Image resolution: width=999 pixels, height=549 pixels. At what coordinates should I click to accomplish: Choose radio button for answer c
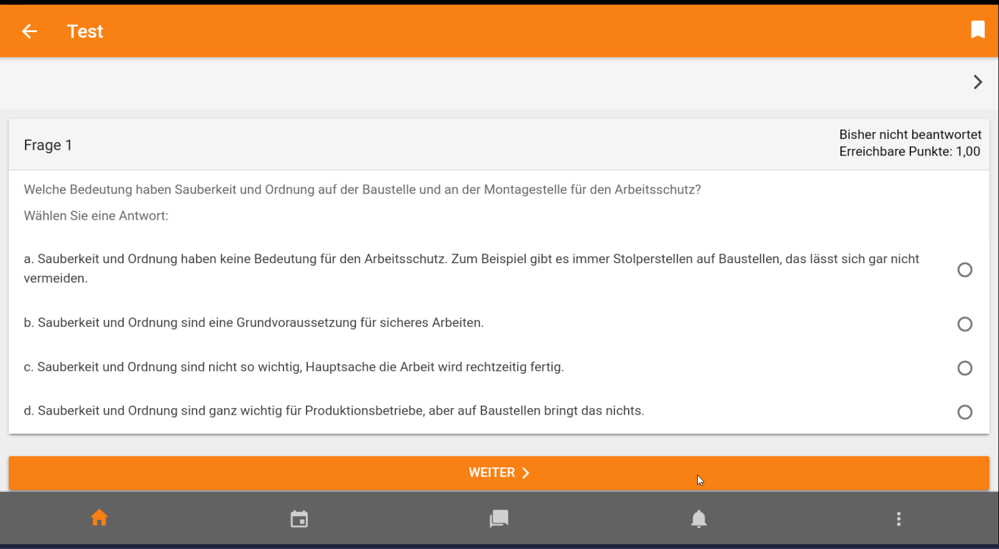(965, 368)
